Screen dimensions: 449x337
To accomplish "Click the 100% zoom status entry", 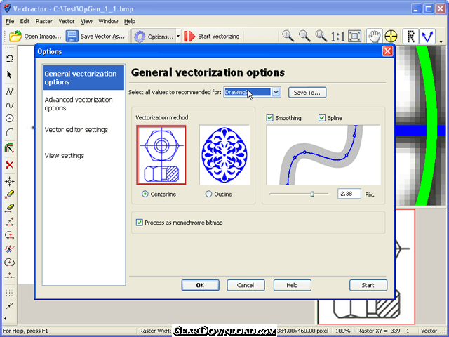I will [x=342, y=331].
